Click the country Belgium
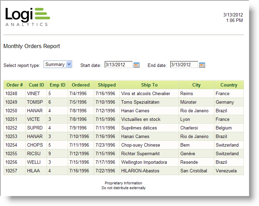 (224, 128)
